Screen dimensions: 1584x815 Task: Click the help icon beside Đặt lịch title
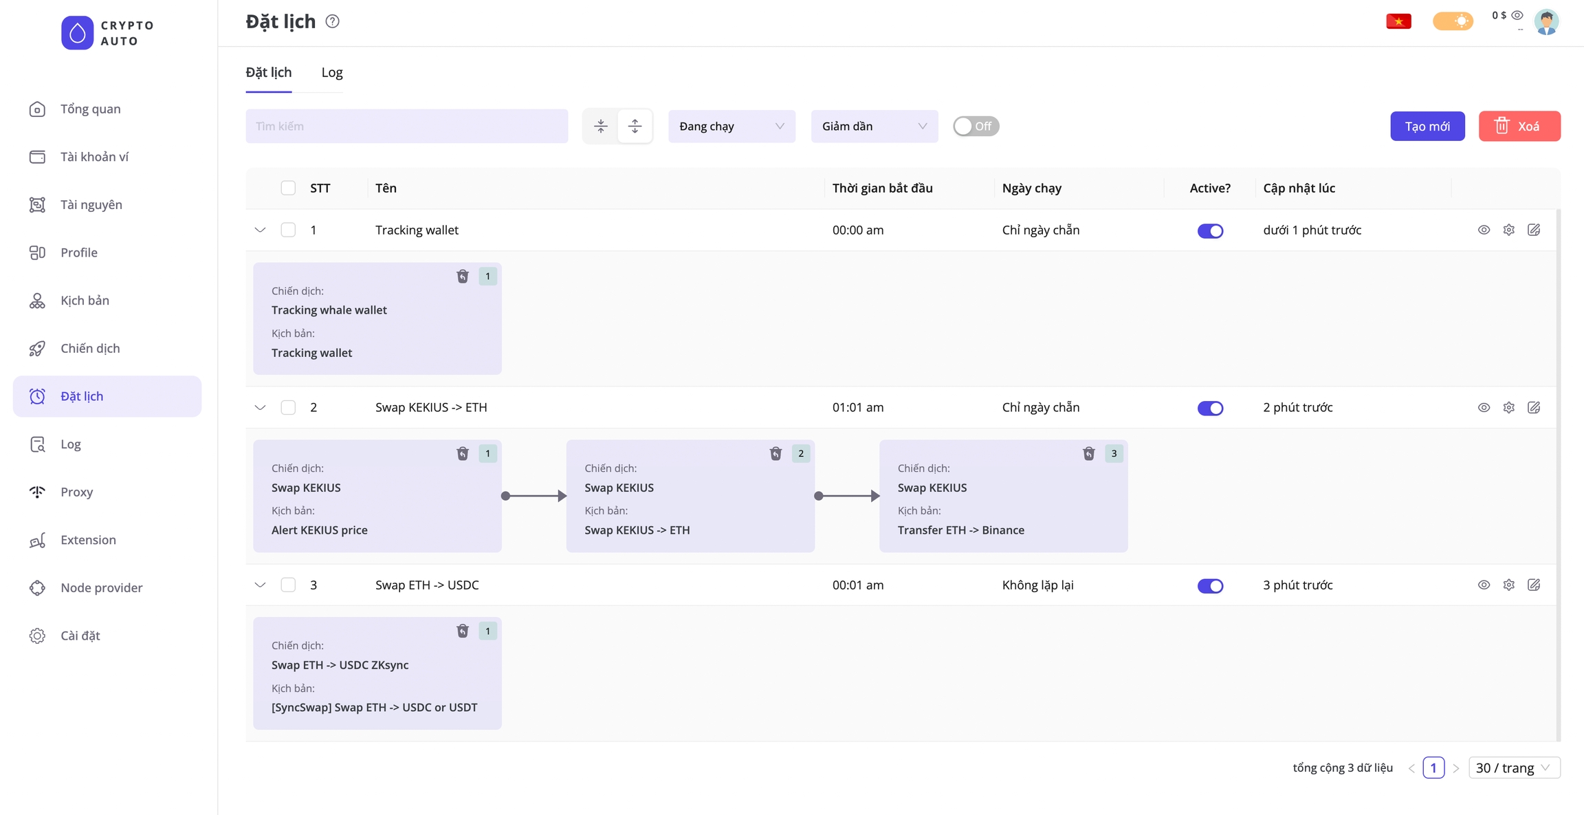pos(332,21)
